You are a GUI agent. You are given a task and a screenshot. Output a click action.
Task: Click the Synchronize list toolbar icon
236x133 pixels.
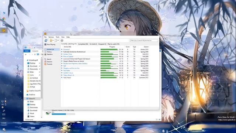pos(46,40)
